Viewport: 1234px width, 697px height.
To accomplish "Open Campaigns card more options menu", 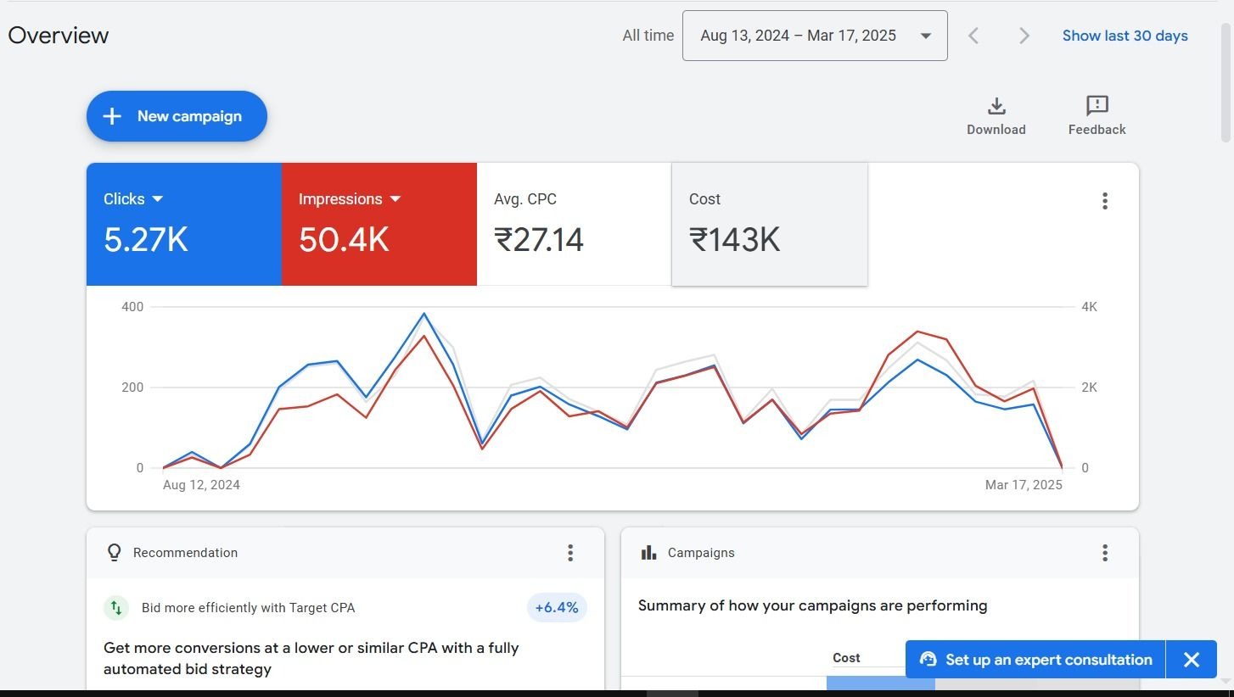I will 1104,553.
